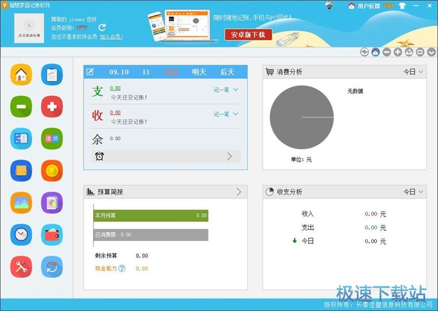Viewport: 438px width, 311px height.
Task: Open the red wallet icon
Action: (52, 235)
